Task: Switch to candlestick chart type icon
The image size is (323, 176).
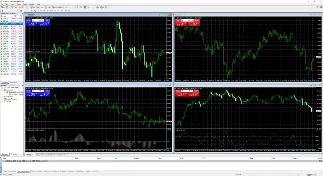Action: tap(70, 7)
